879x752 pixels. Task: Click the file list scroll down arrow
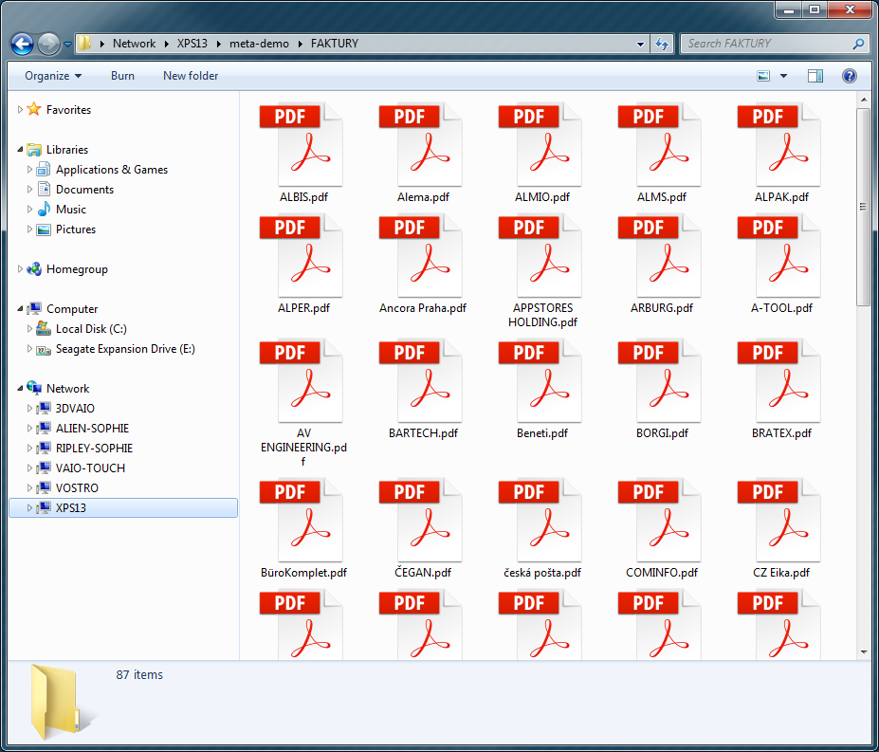tap(863, 652)
